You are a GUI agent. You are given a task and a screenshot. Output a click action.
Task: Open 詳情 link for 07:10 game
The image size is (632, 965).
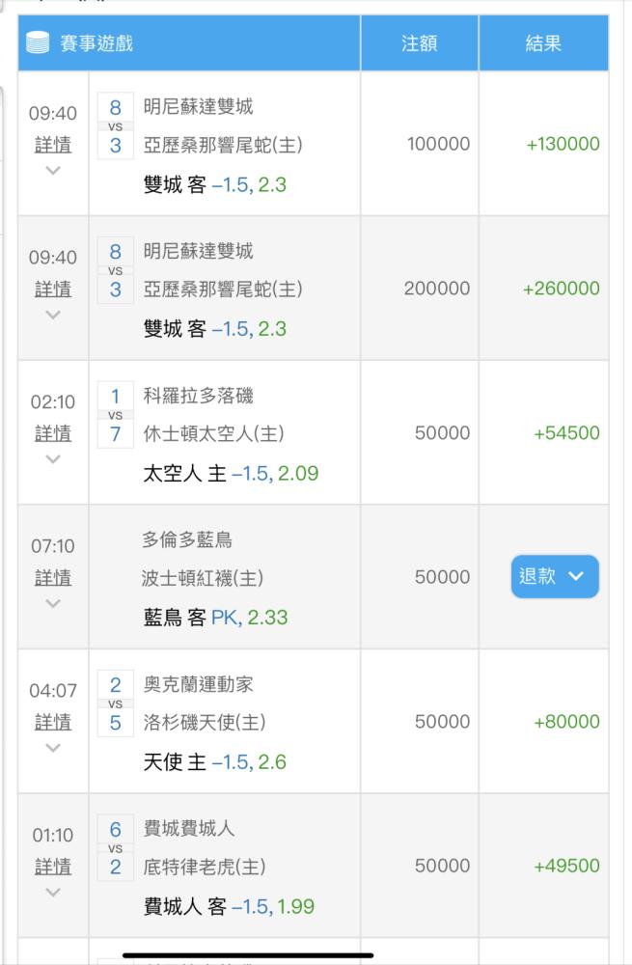tap(53, 578)
